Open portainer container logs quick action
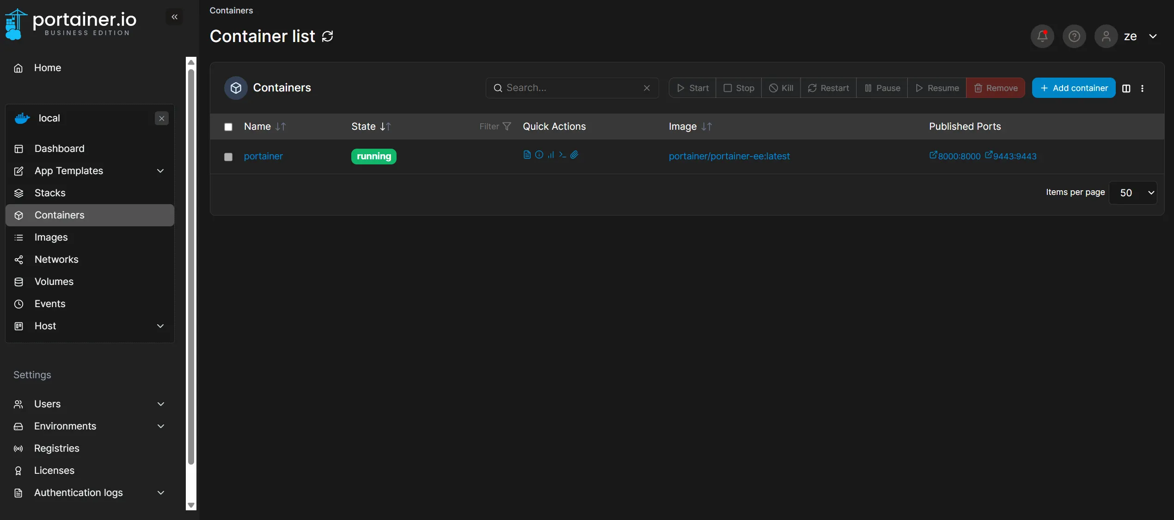This screenshot has height=520, width=1174. 527,155
